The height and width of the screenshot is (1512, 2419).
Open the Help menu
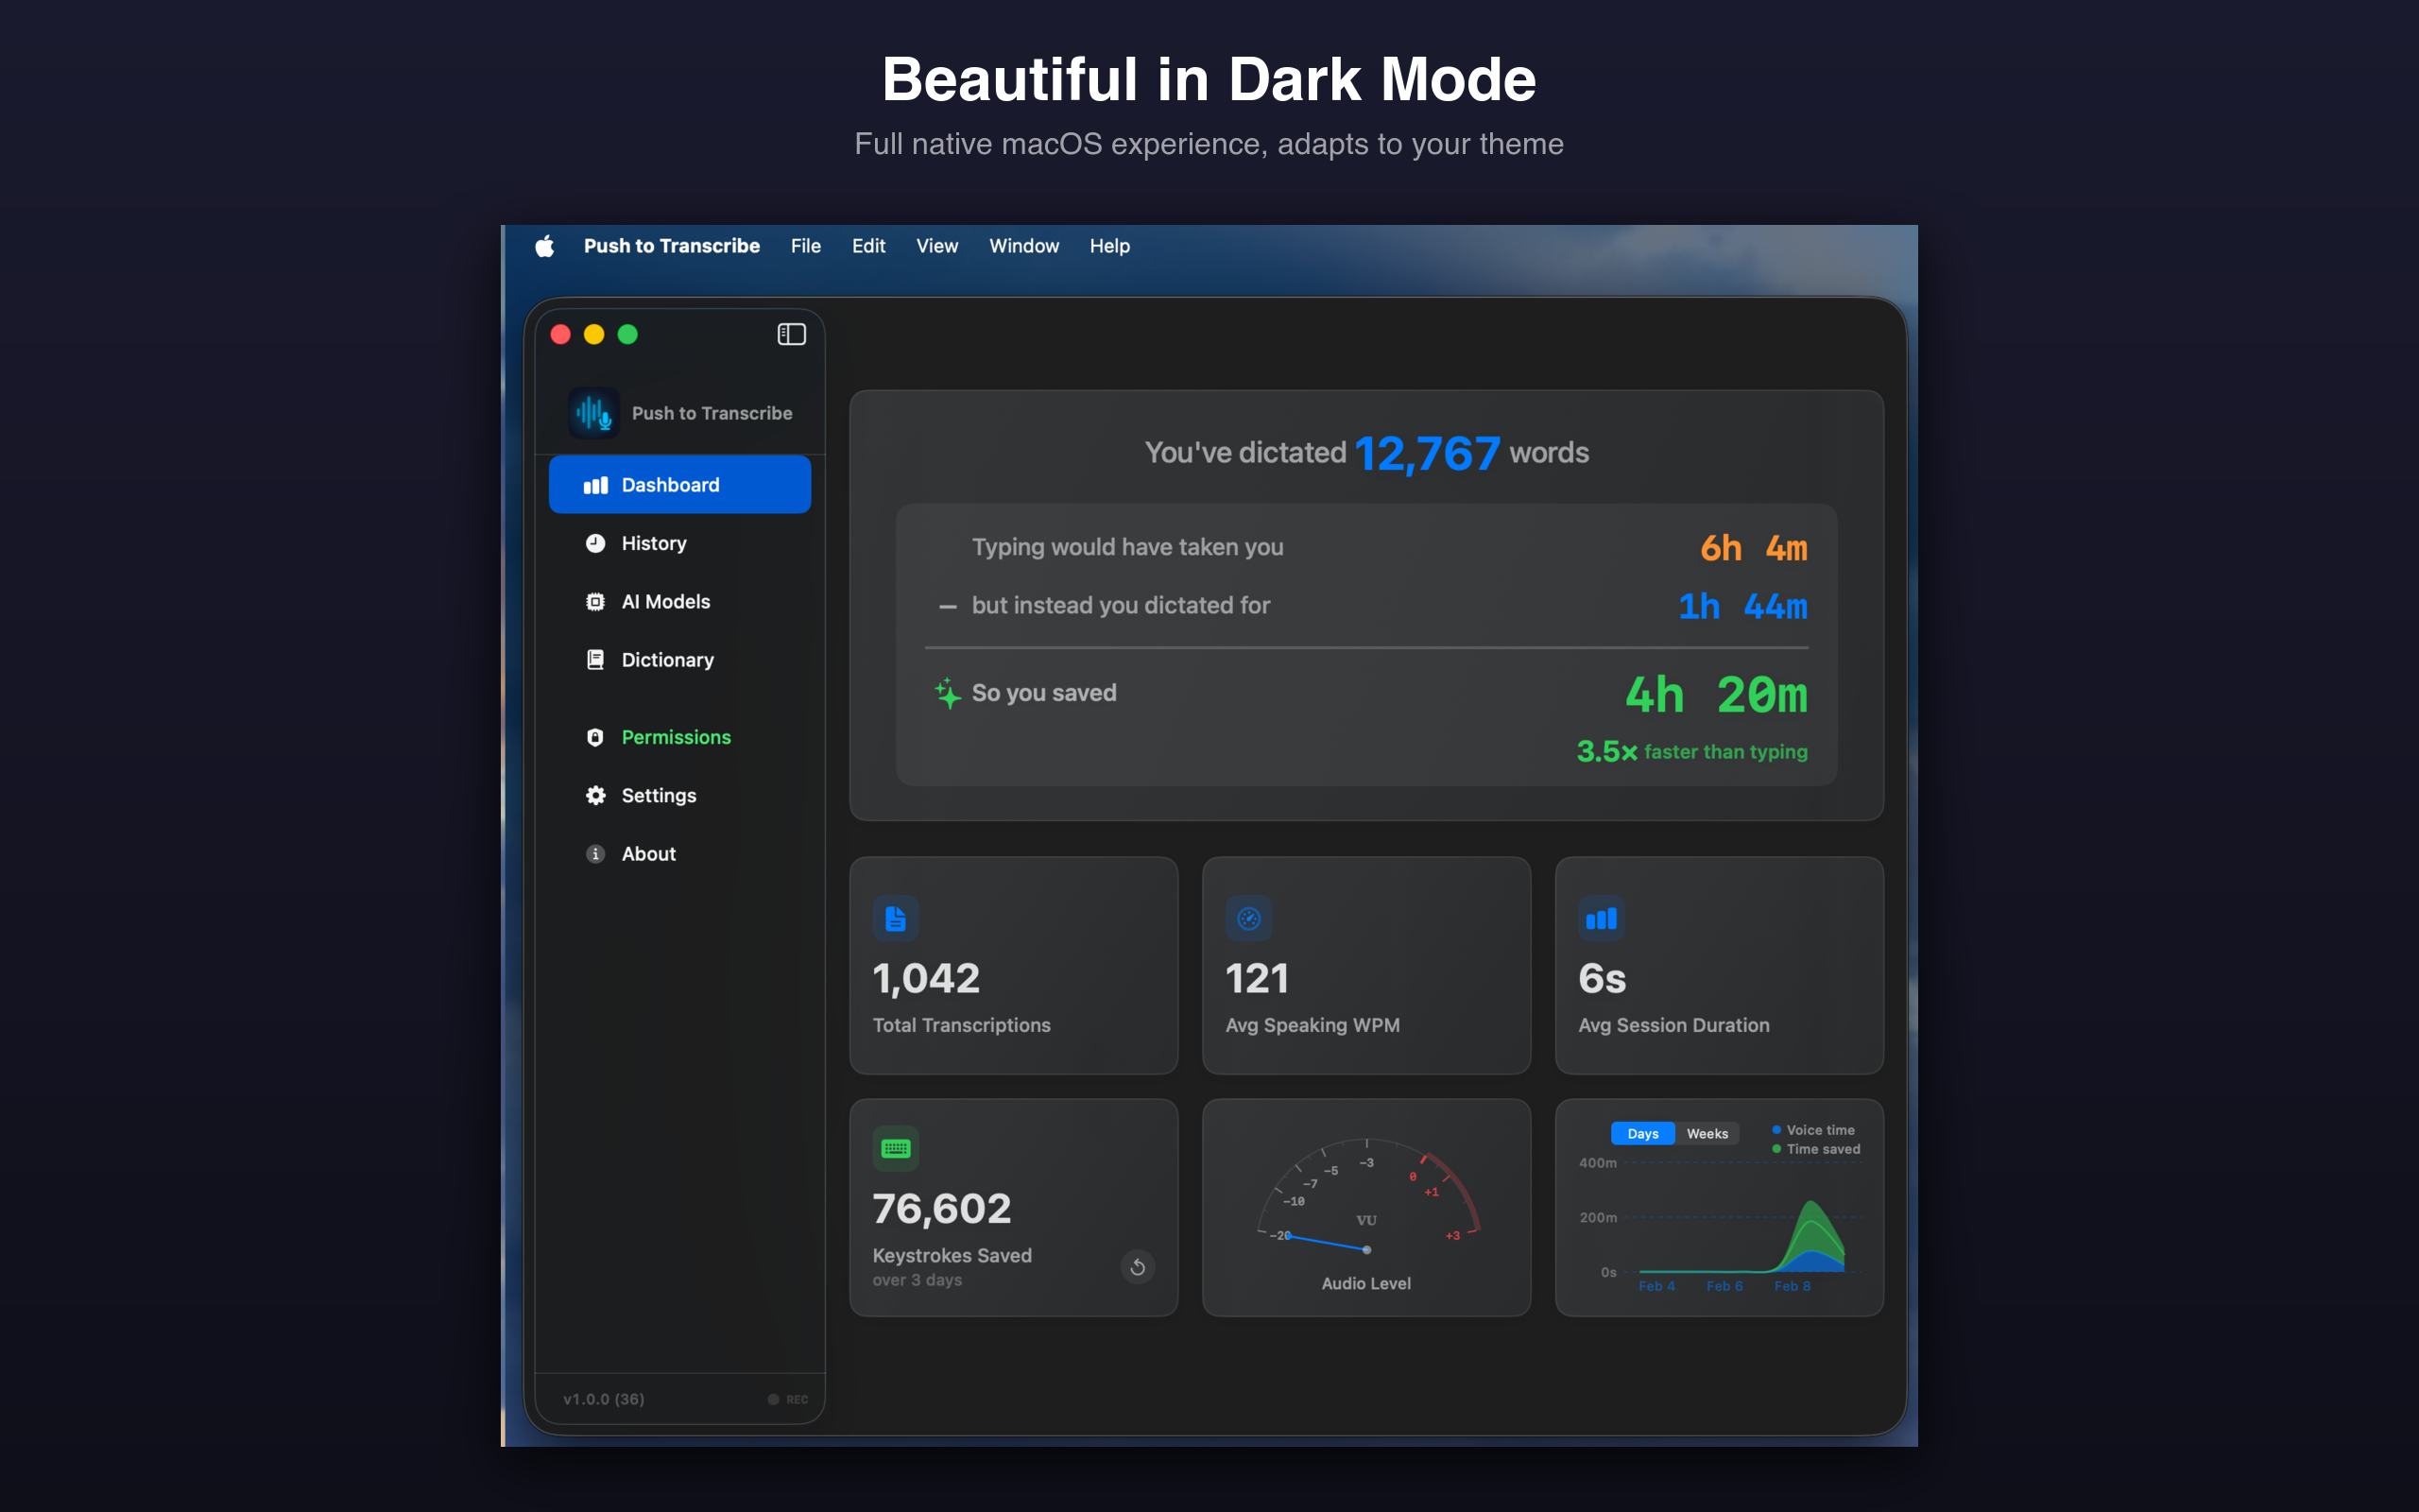1109,246
